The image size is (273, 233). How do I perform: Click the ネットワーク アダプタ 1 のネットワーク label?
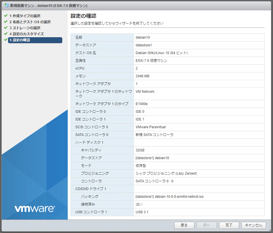click(104, 94)
